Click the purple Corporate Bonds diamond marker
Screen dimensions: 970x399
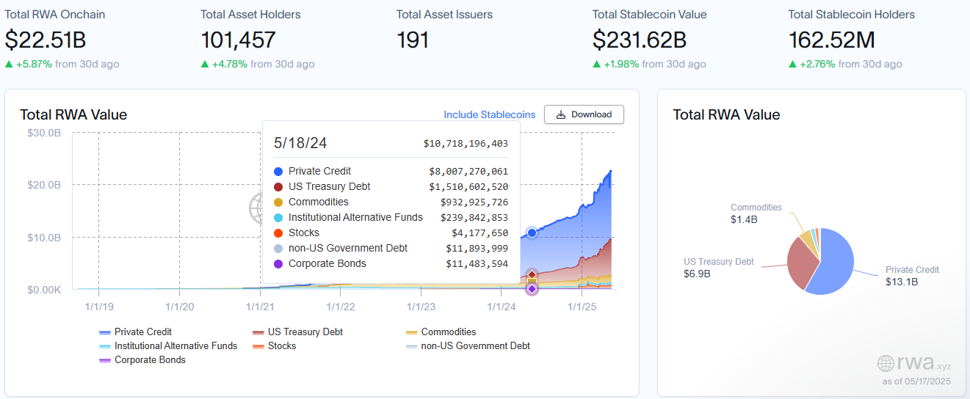pos(532,289)
